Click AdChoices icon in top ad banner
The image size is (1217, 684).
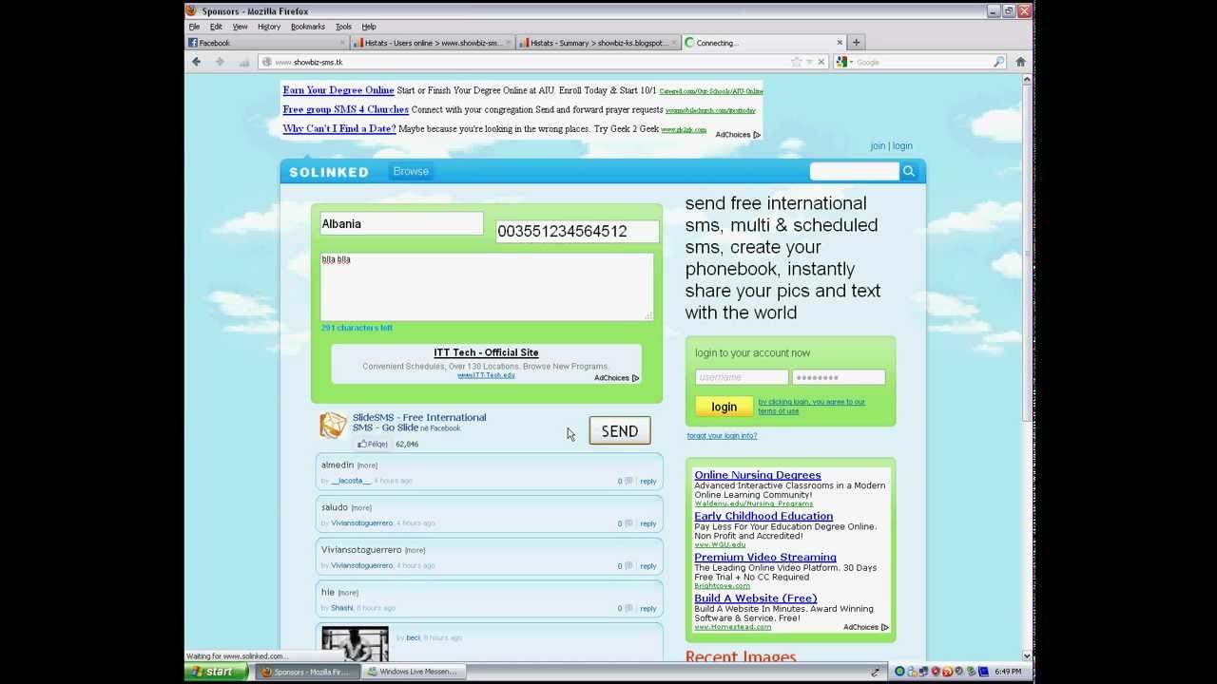[x=757, y=135]
